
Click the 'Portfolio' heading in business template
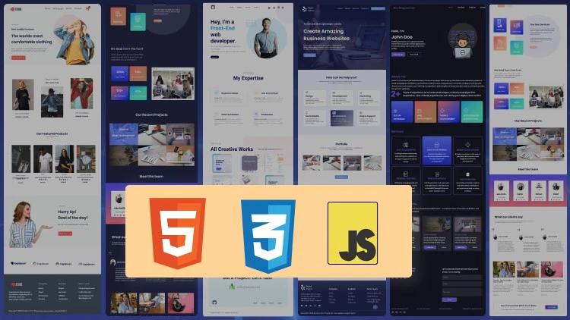(341, 144)
